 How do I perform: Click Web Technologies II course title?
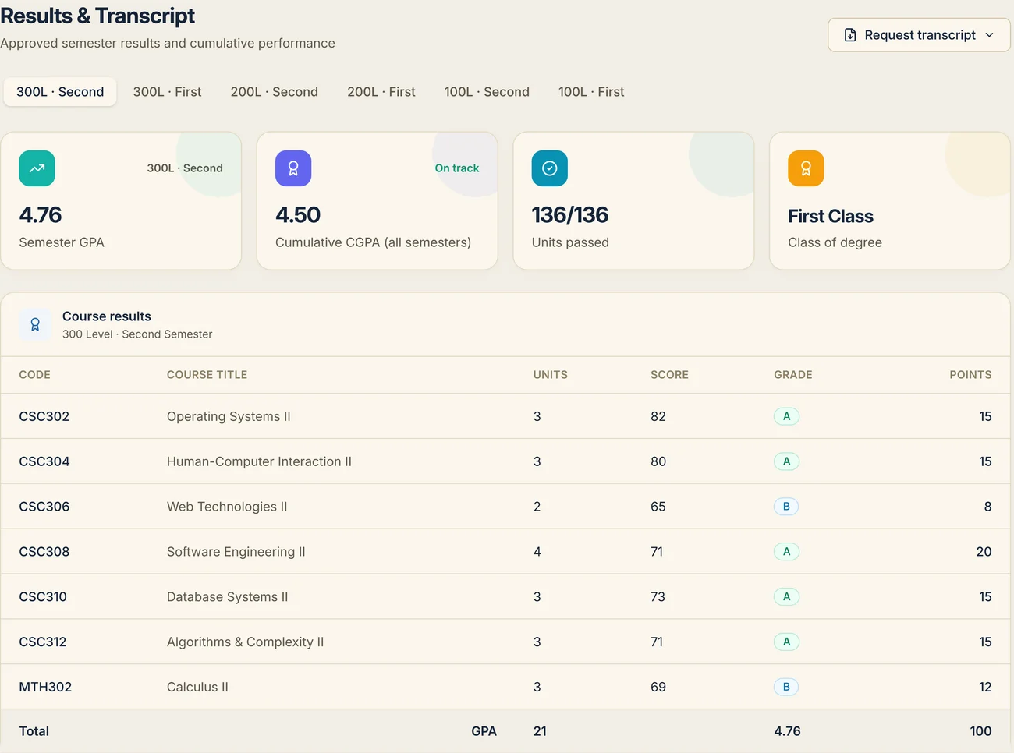(x=227, y=507)
